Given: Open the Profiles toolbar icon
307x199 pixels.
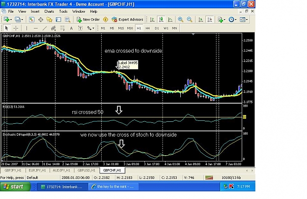Looking at the screenshot, I should pos(17,19).
